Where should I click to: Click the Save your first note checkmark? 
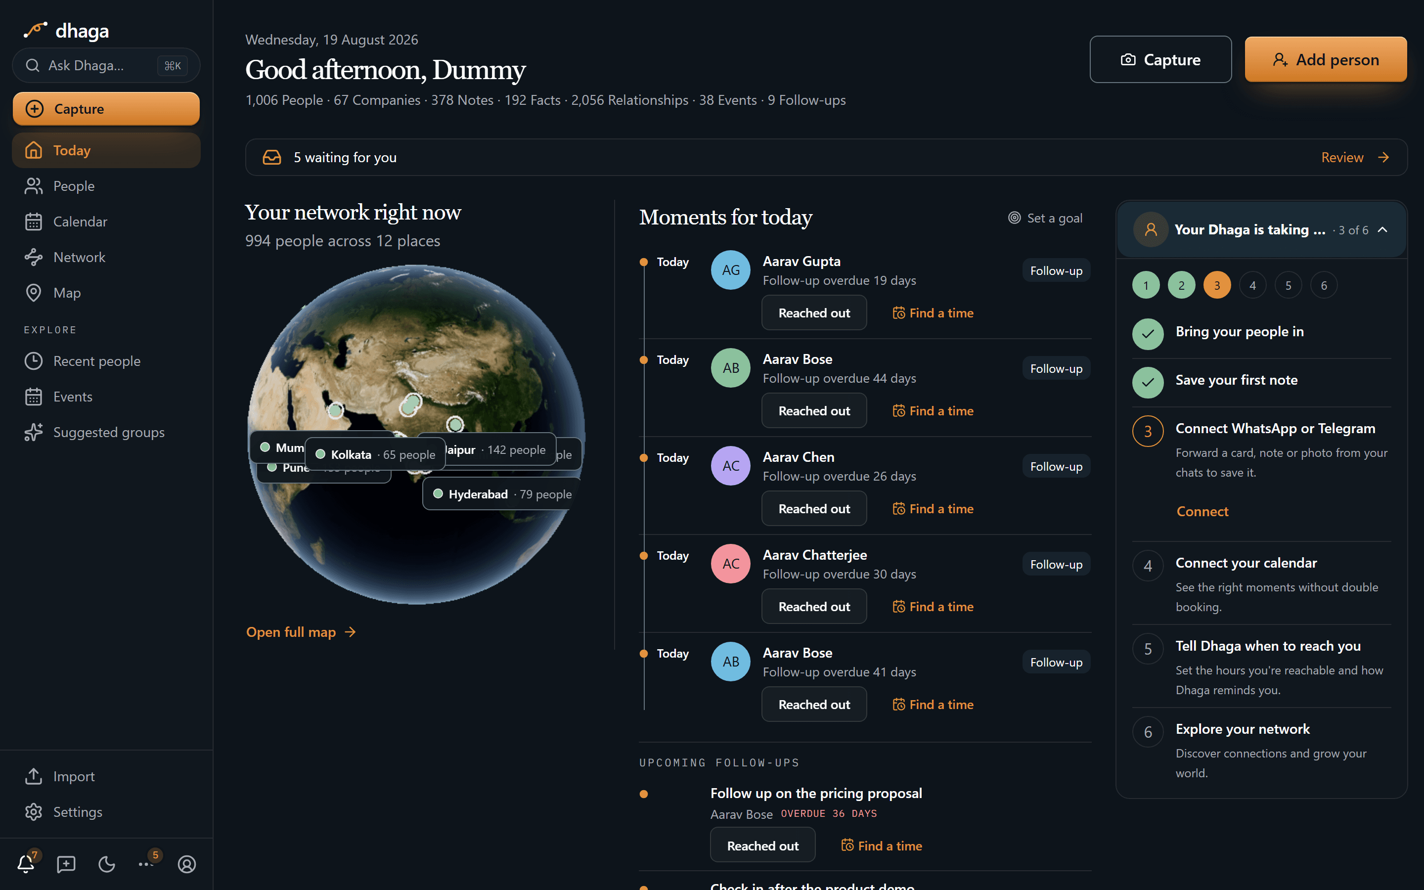click(x=1148, y=383)
